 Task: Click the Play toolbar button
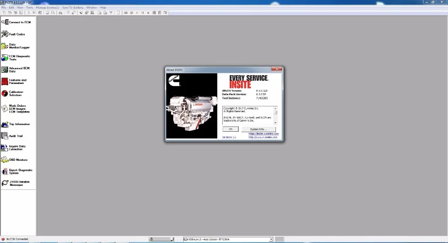click(137, 13)
